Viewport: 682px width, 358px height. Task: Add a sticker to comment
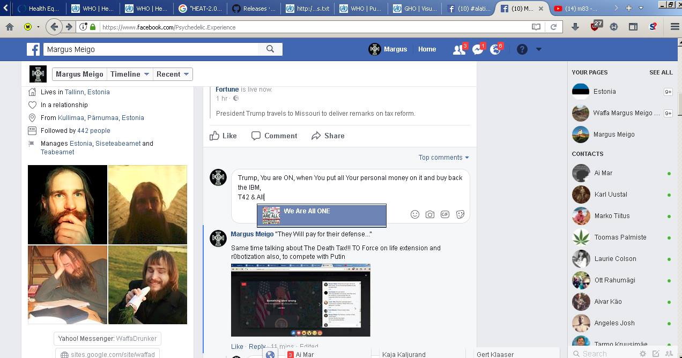460,214
